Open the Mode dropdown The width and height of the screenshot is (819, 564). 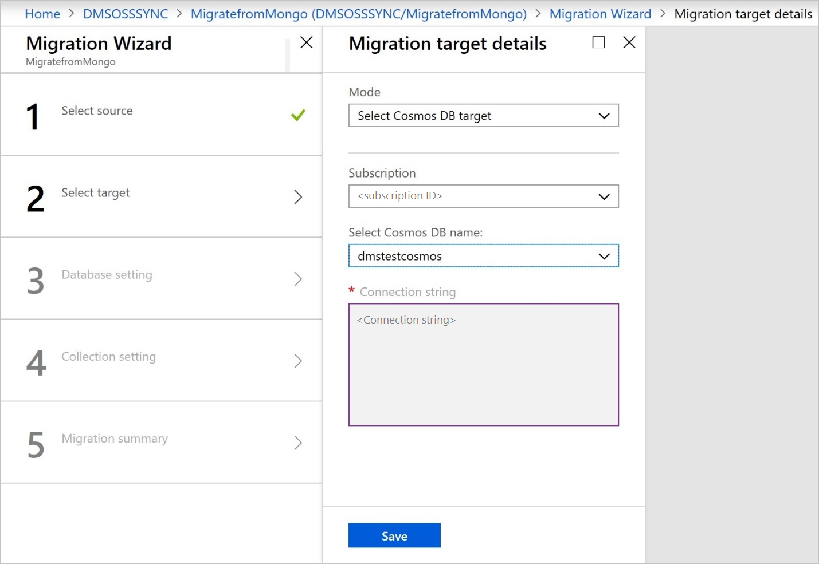(x=483, y=116)
